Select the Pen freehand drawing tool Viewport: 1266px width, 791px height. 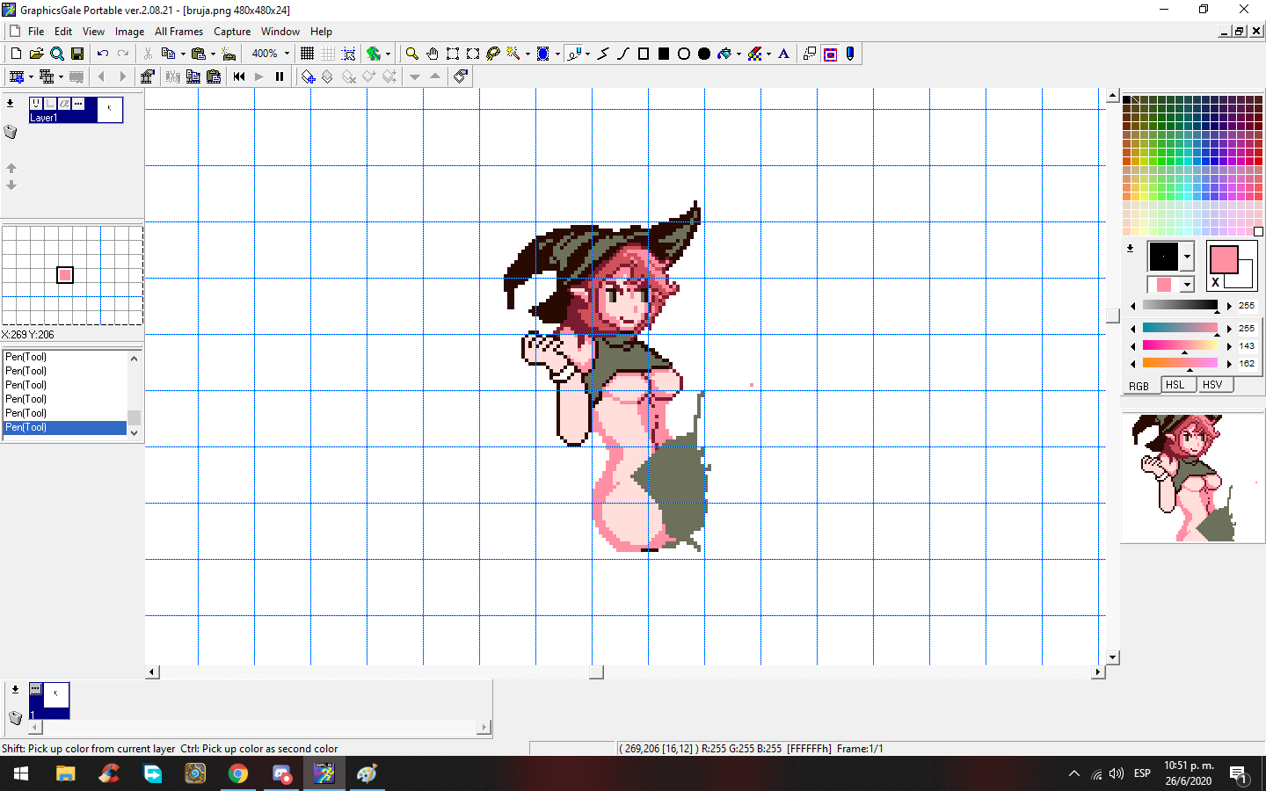(573, 54)
